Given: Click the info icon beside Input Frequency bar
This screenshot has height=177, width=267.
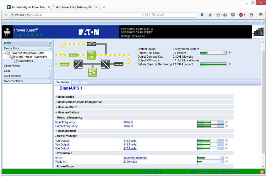Looking at the screenshot, I should click(226, 122).
